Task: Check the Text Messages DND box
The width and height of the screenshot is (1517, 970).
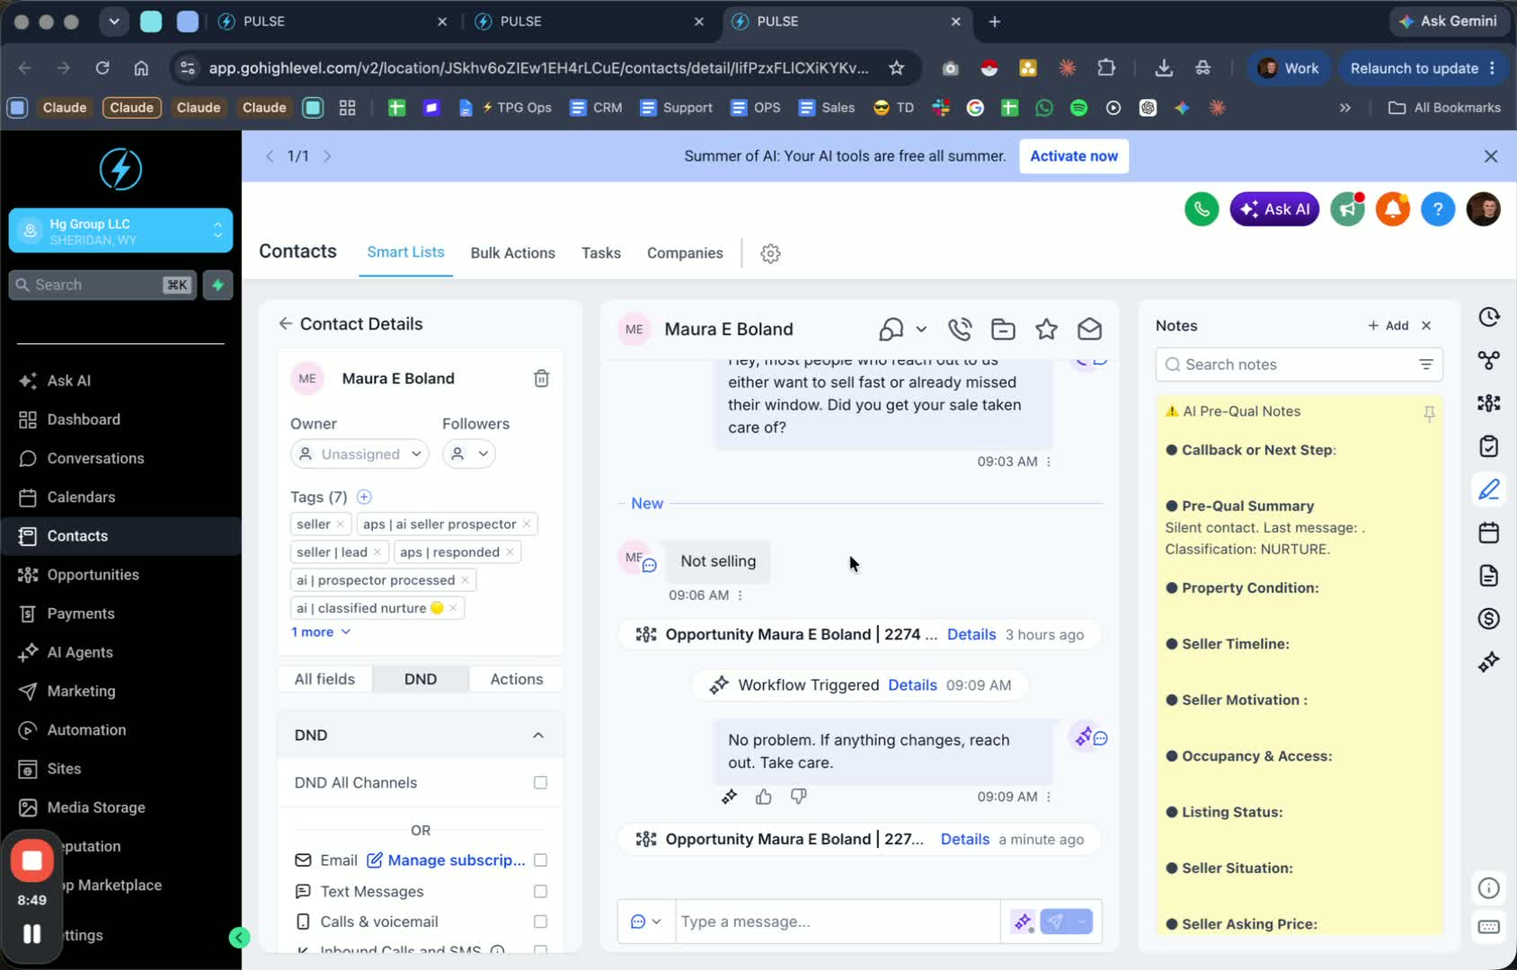Action: pyautogui.click(x=540, y=891)
